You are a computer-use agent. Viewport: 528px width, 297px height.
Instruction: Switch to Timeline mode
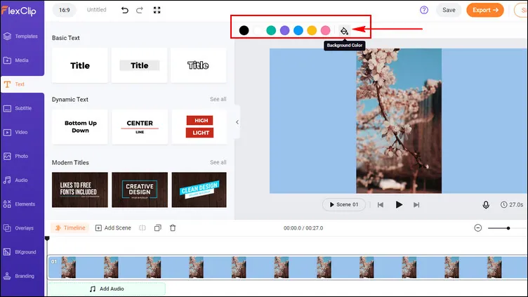(x=70, y=228)
